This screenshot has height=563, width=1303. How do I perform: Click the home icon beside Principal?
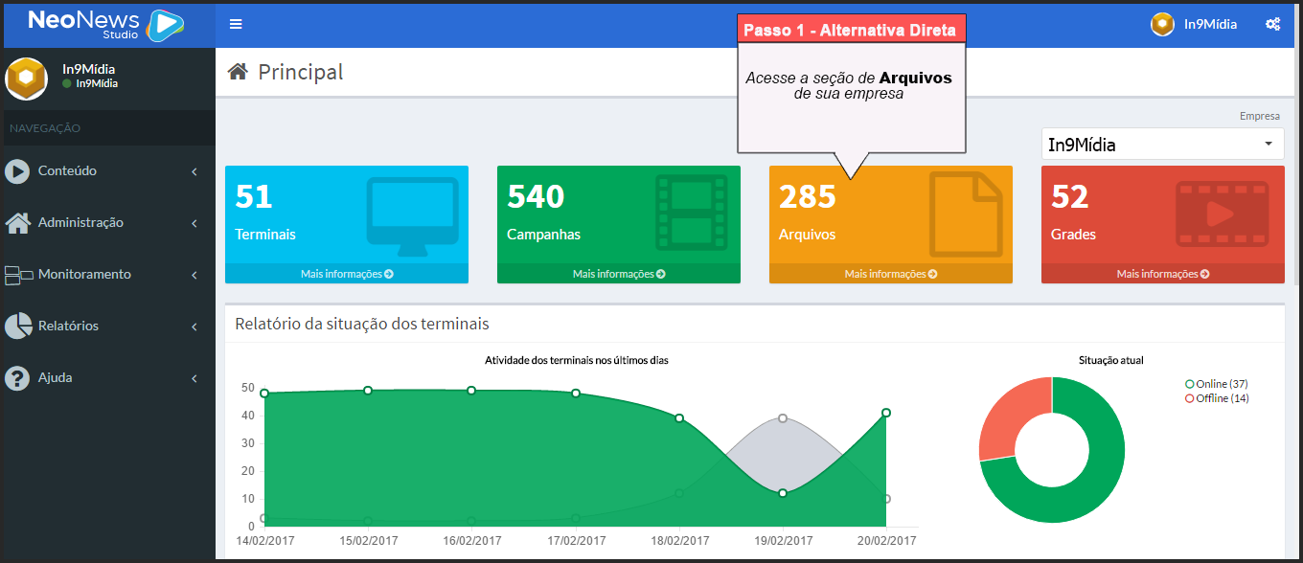(x=238, y=72)
